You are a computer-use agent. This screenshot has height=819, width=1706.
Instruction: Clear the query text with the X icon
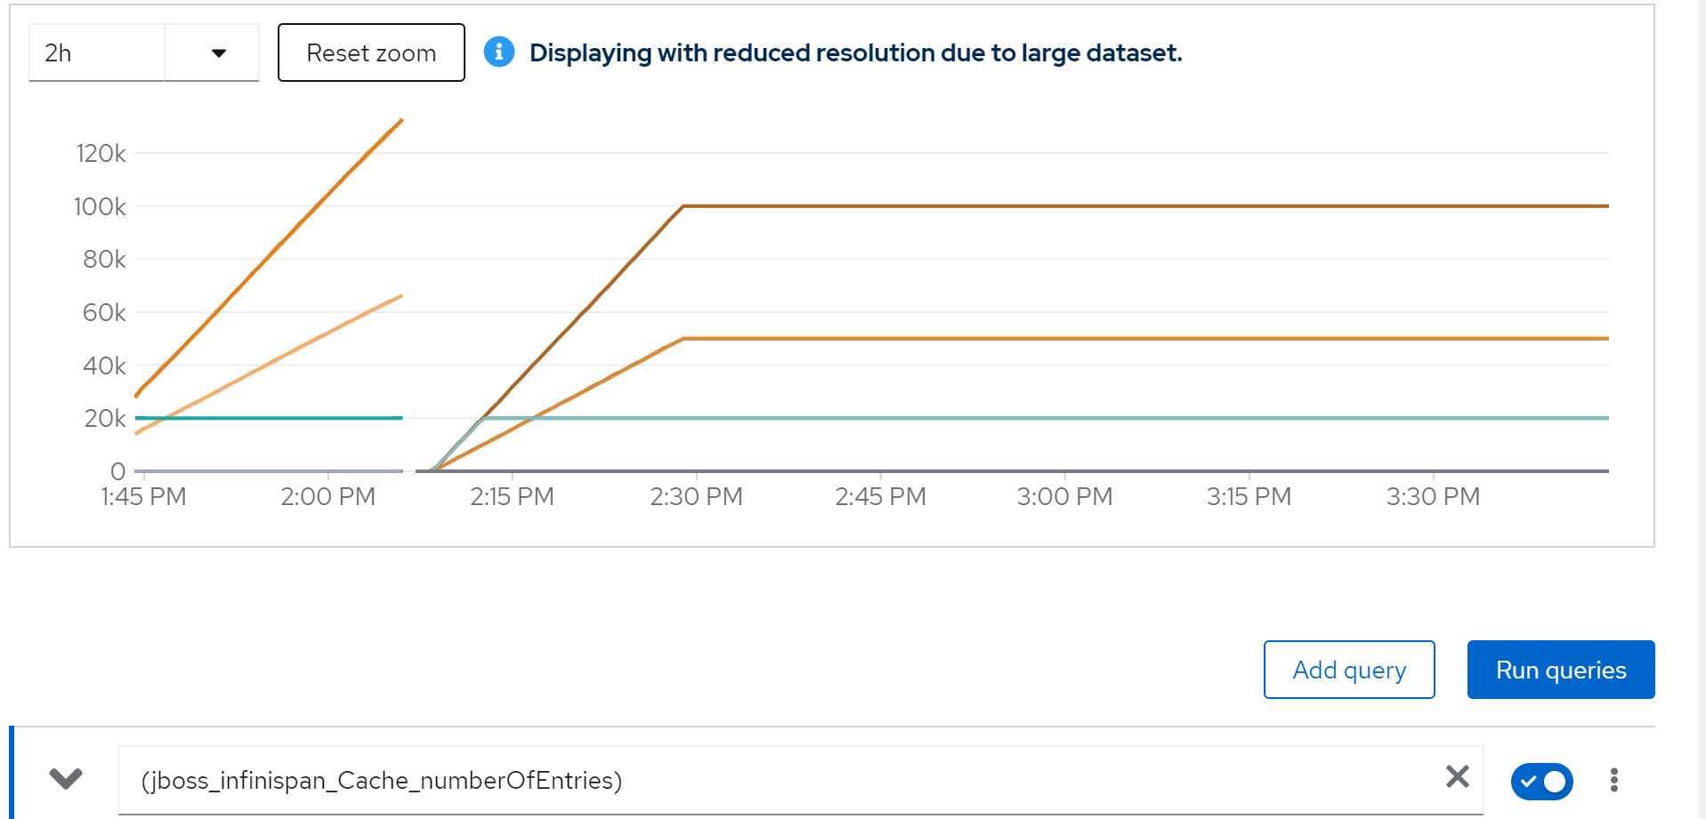1457,777
